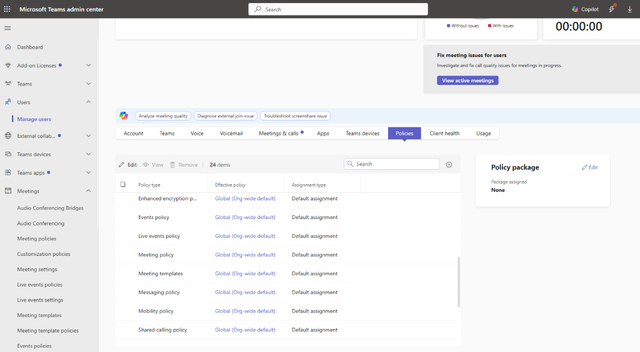
Task: Click the policies Search input field
Action: pos(392,164)
